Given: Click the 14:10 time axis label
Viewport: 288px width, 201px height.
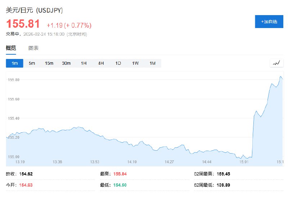Looking at the screenshot, I should pos(132,162).
